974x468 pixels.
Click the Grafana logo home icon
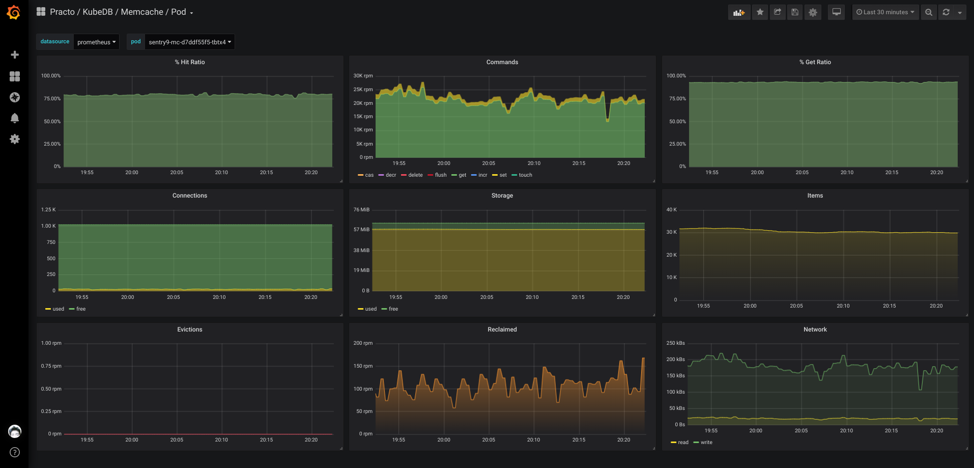tap(14, 12)
